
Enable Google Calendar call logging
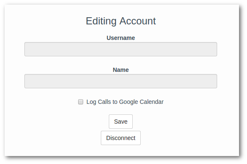pos(81,102)
